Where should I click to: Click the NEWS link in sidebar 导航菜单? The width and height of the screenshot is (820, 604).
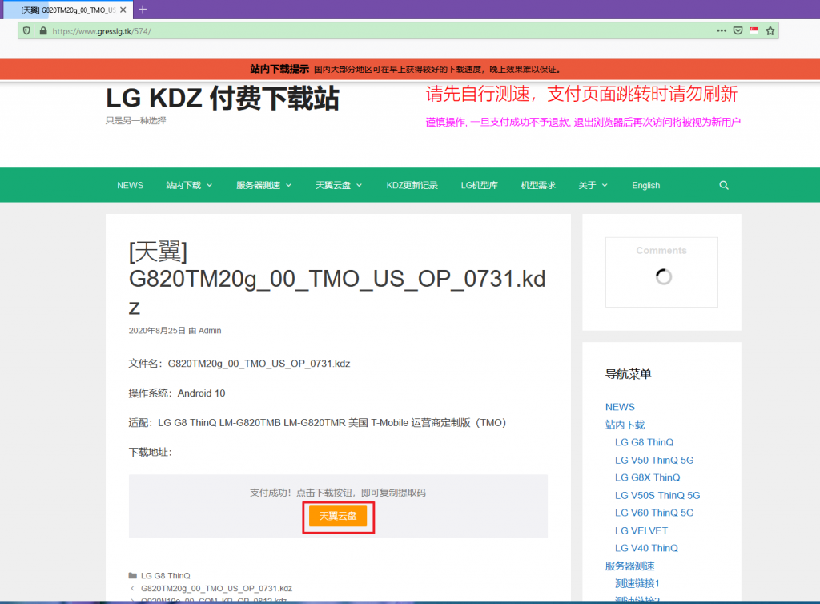[x=621, y=407]
